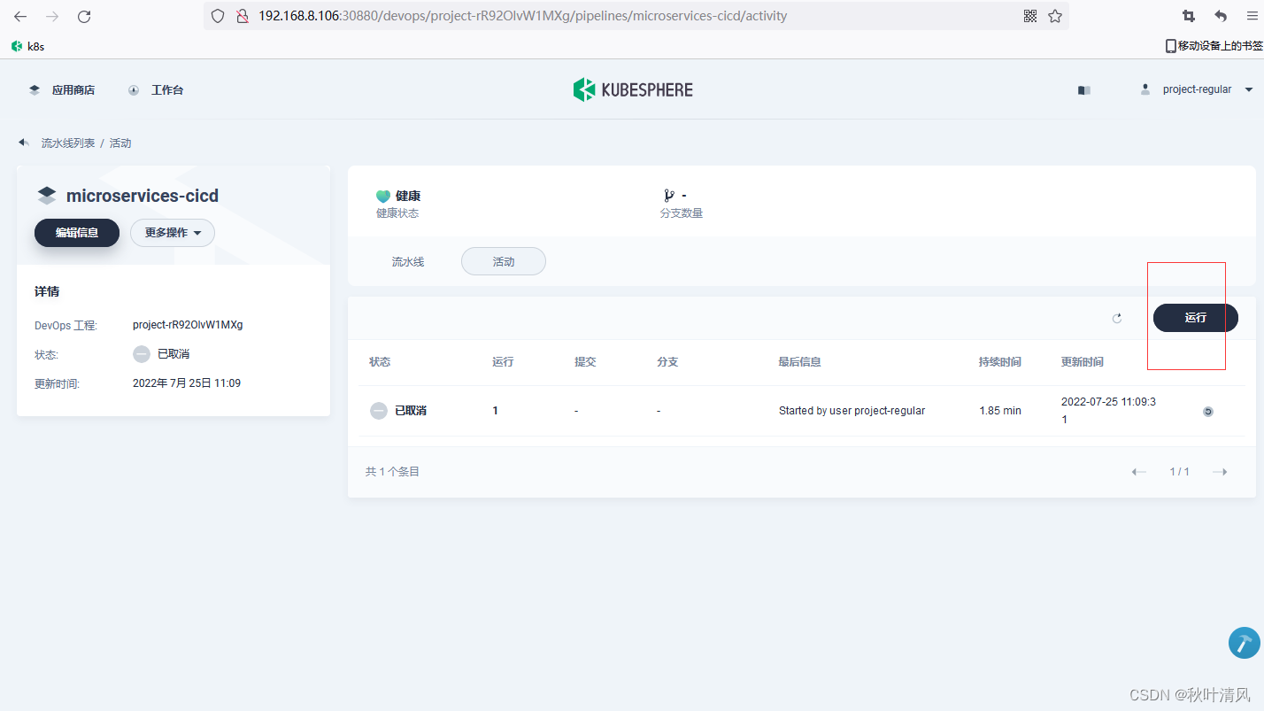Viewport: 1264px width, 711px height.
Task: Select the Activity (活动) tab
Action: coord(504,261)
